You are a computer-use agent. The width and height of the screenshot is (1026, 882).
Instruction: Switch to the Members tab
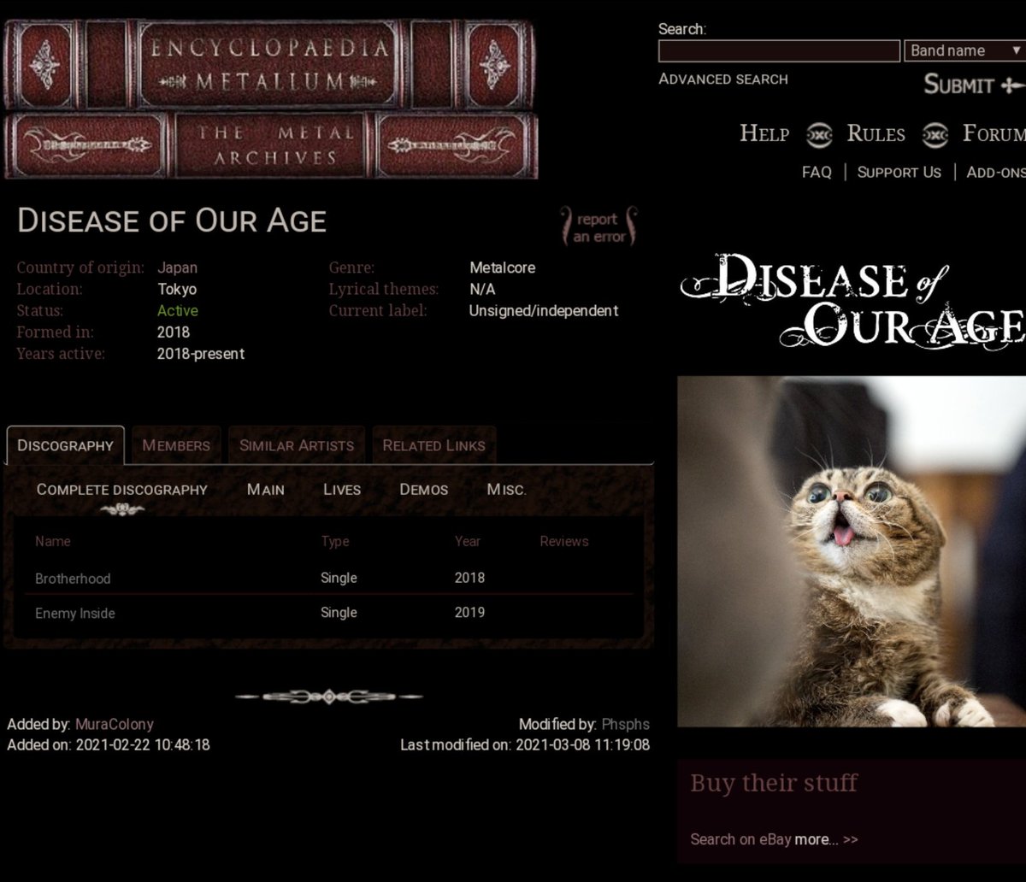pos(176,445)
